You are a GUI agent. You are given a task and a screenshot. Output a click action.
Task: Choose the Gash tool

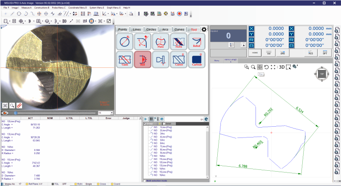(x=125, y=59)
